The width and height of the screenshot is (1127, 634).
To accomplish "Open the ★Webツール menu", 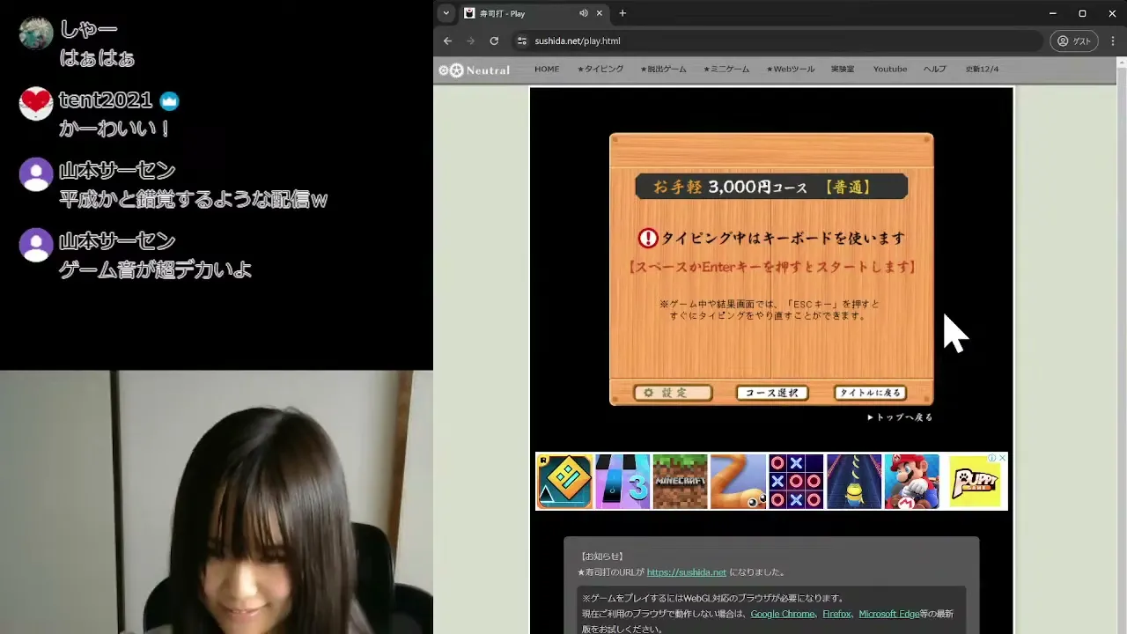I will [x=791, y=69].
